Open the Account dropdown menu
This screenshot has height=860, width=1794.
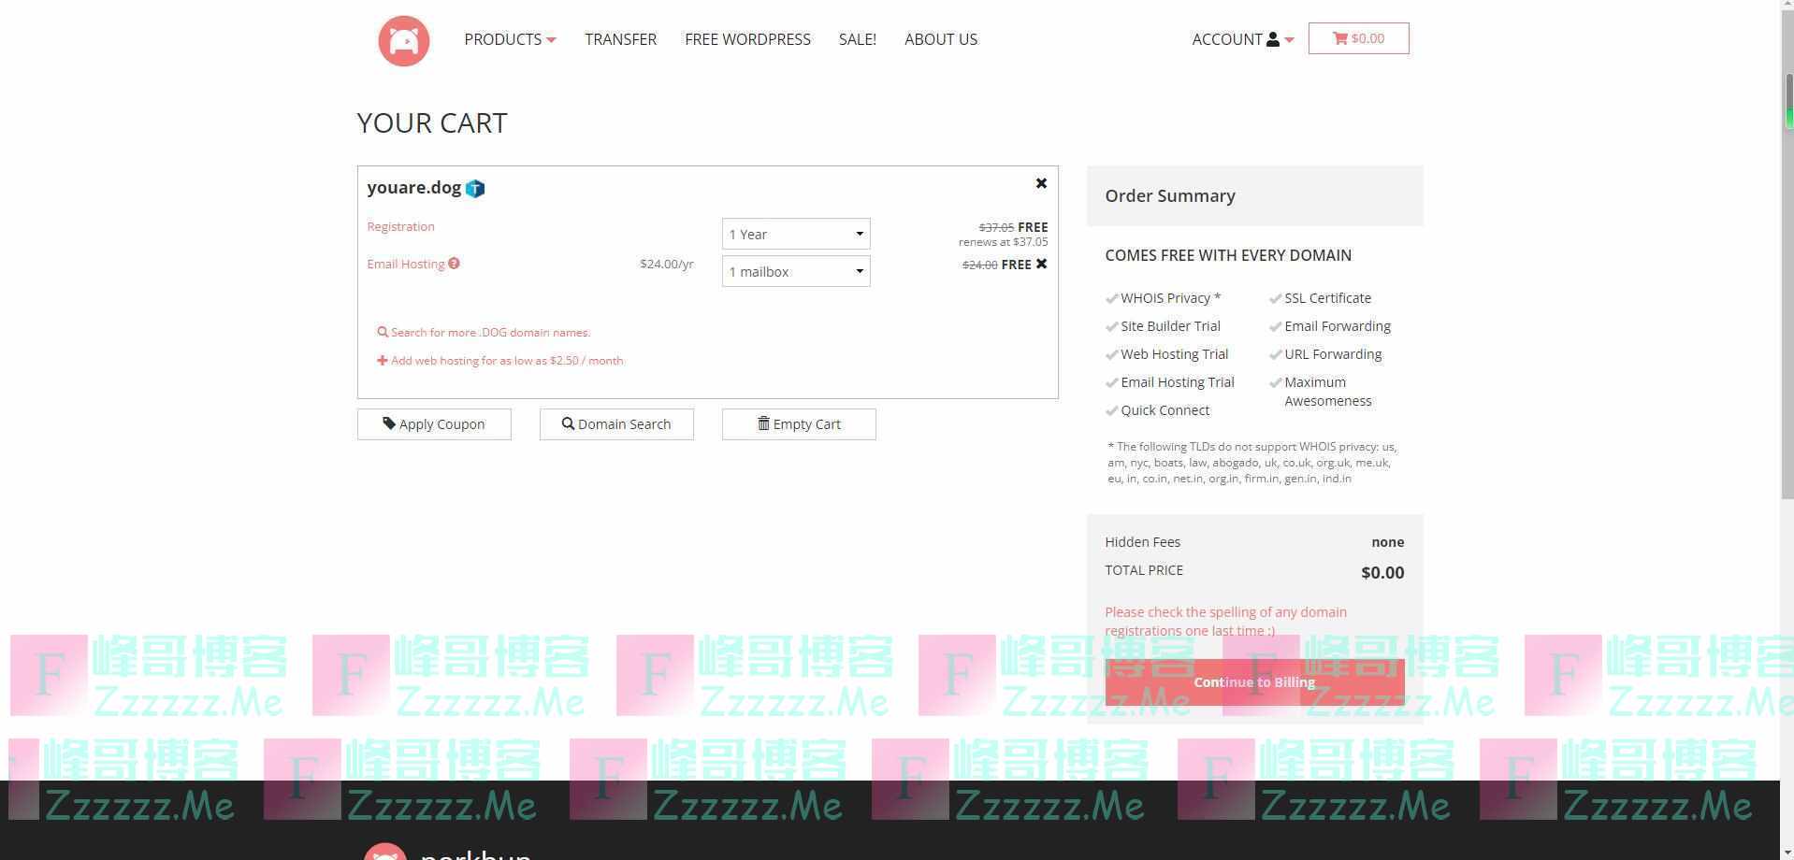pyautogui.click(x=1242, y=39)
